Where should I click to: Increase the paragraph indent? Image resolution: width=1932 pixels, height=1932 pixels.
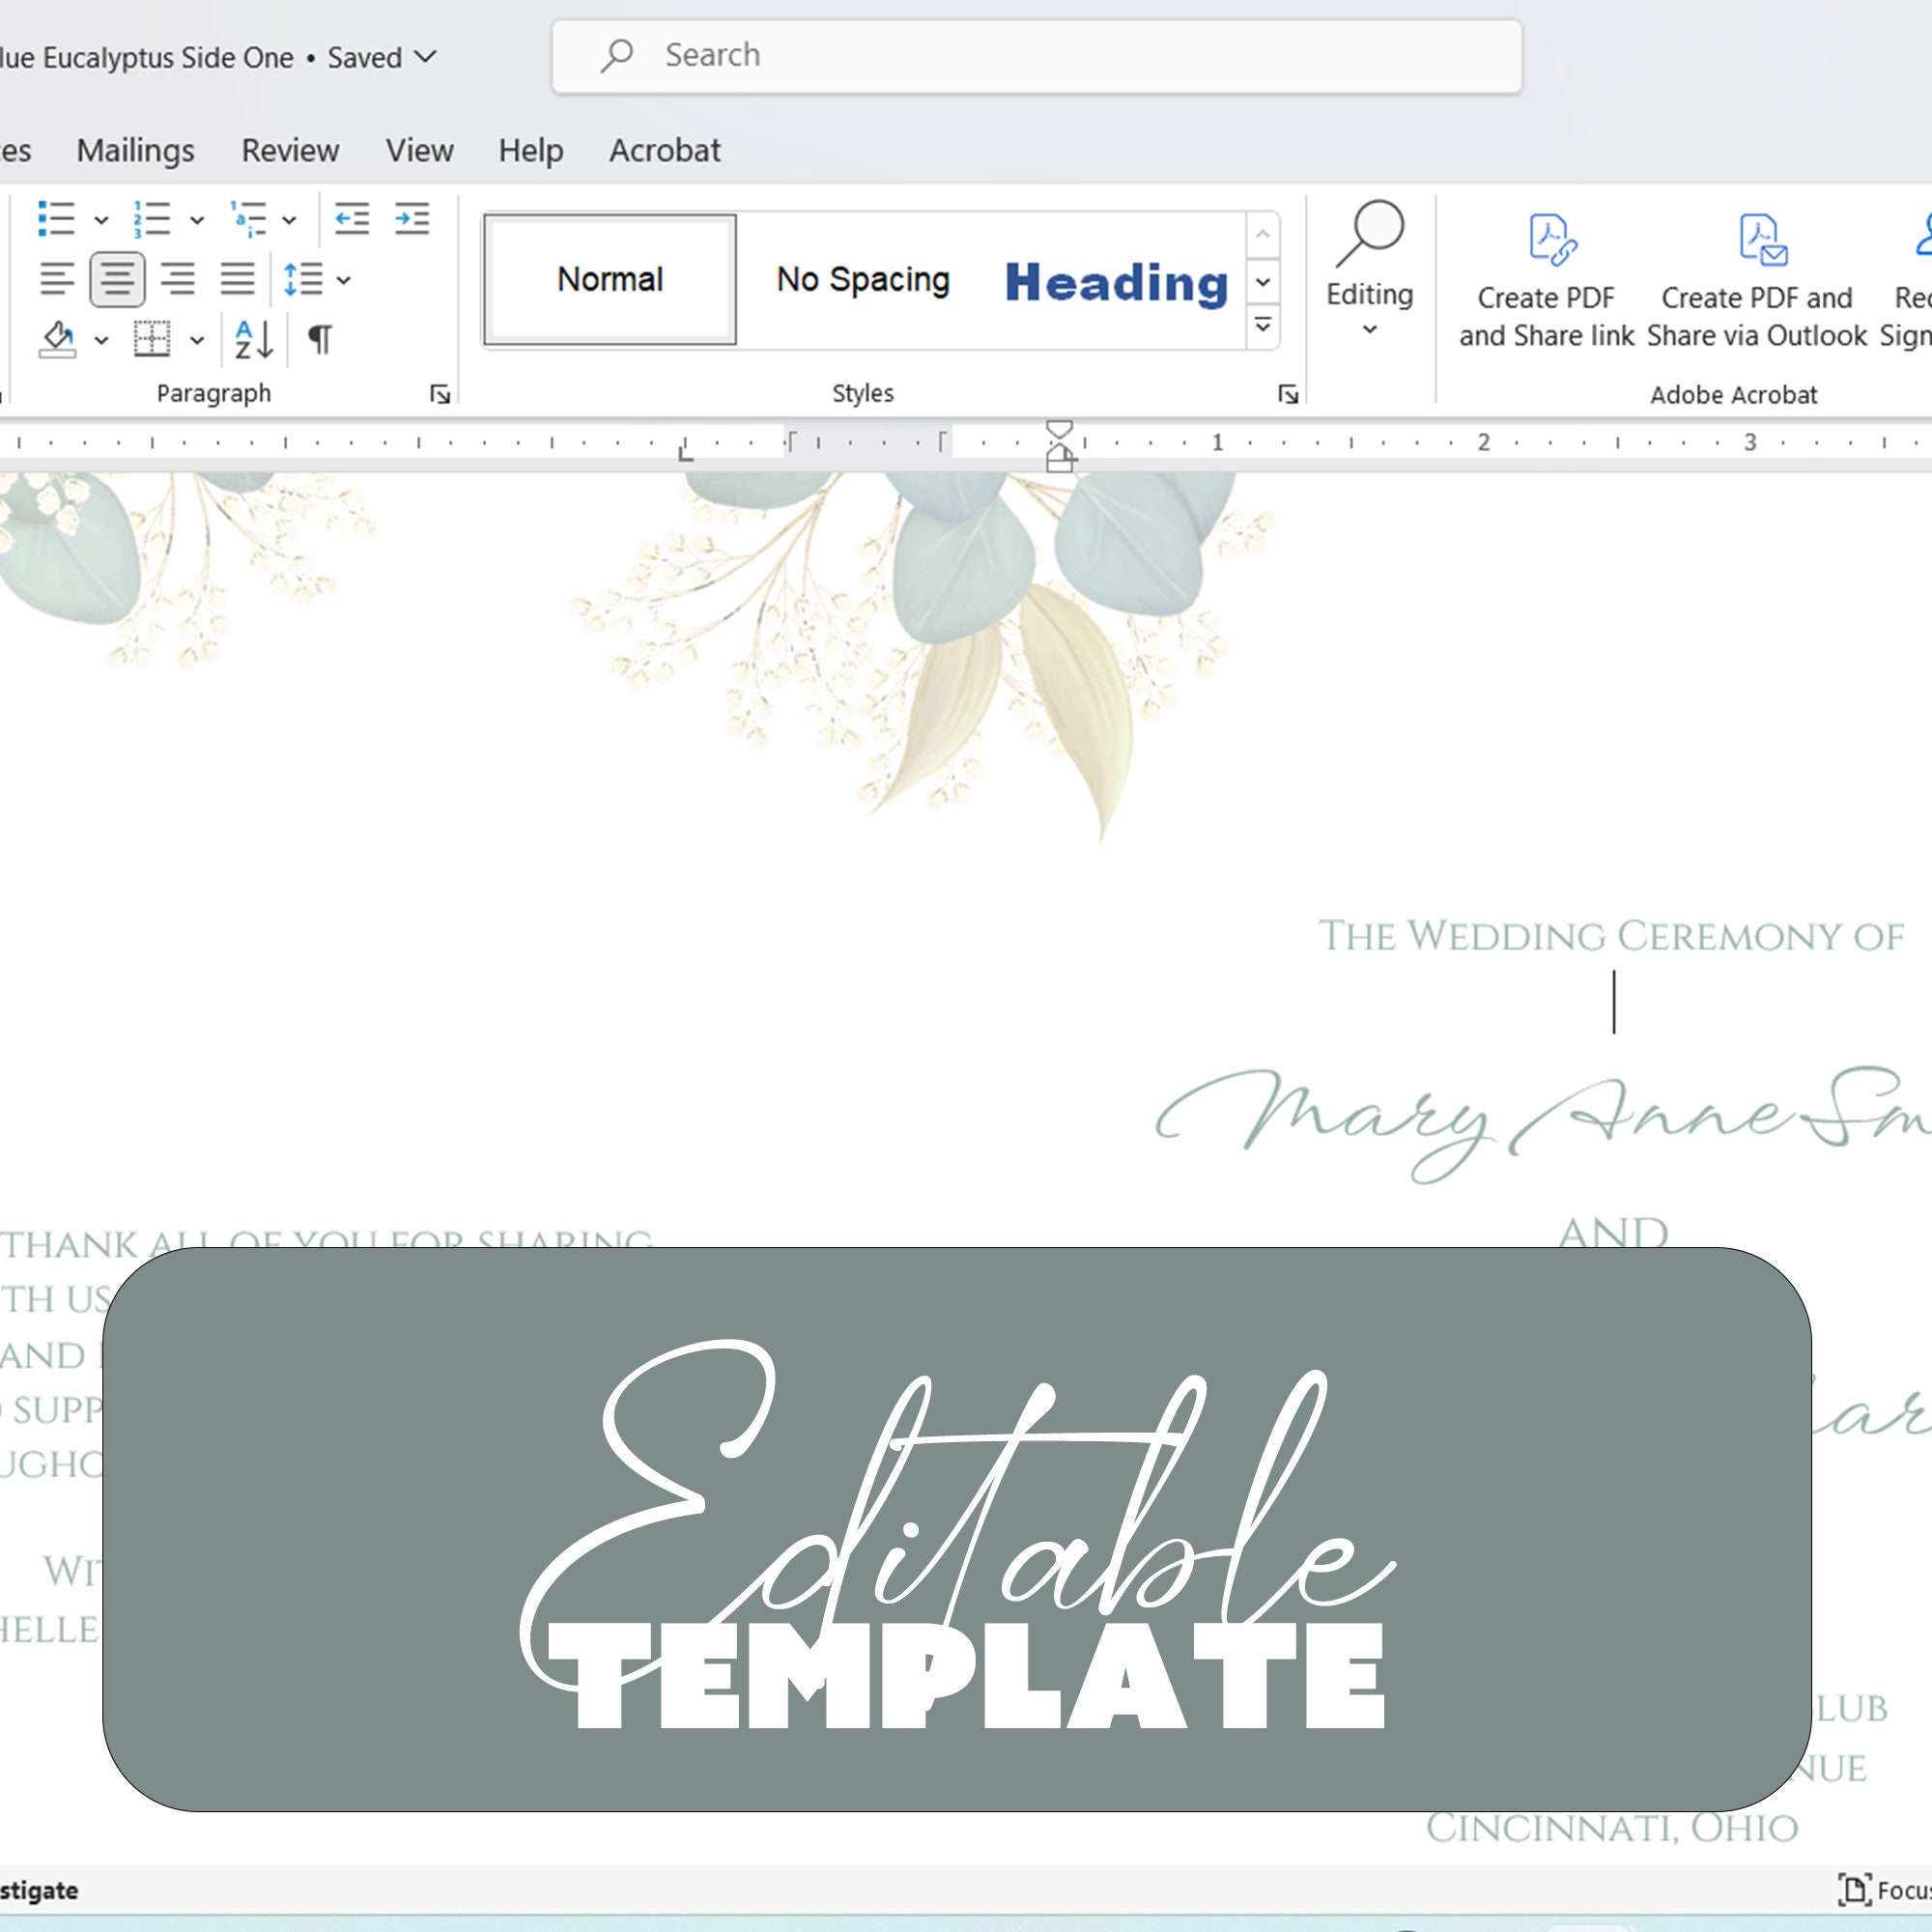(414, 219)
